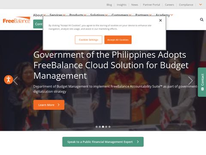Viewport: 206px width, 155px height.
Task: Select the first carousel dot
Action: coord(97,127)
